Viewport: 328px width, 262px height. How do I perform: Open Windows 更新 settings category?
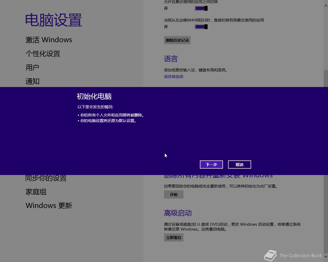(x=49, y=206)
